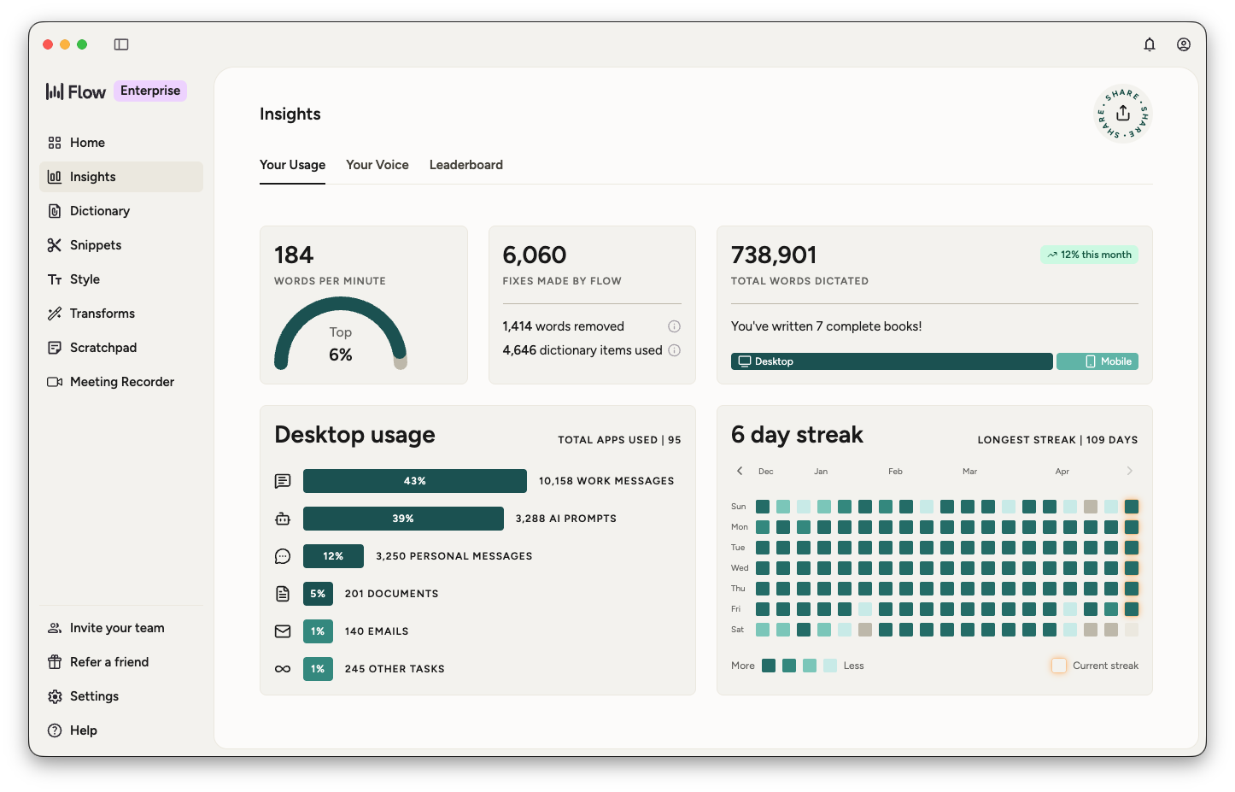Click the Settings gear icon
Image resolution: width=1235 pixels, height=792 pixels.
(x=55, y=696)
